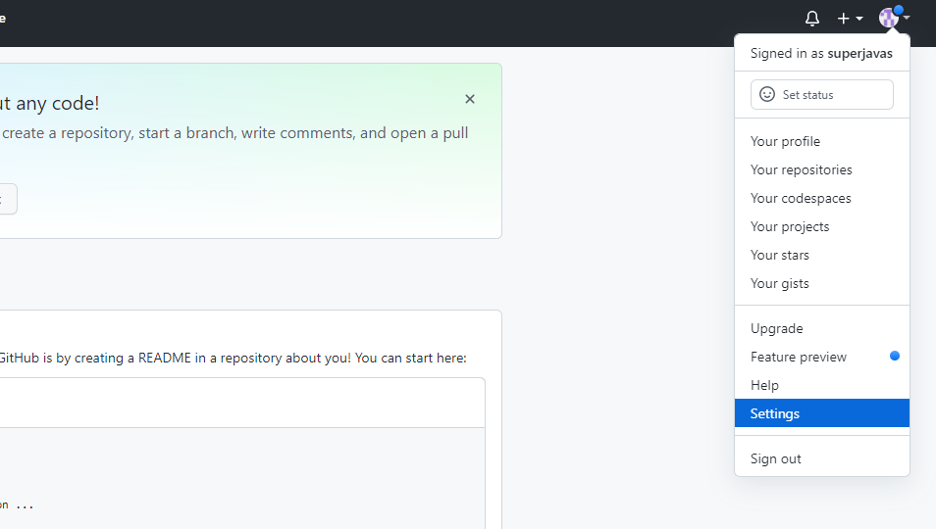Open Your projects
The width and height of the screenshot is (936, 529).
point(822,227)
